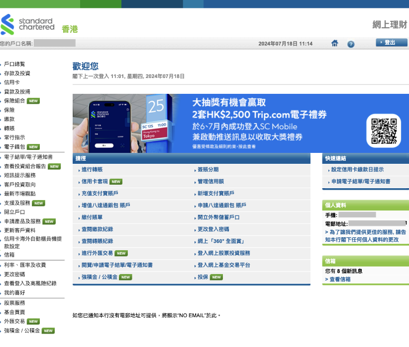This screenshot has width=409, height=347.
Task: Open the 進行轉賬 shortcut link
Action: point(92,170)
